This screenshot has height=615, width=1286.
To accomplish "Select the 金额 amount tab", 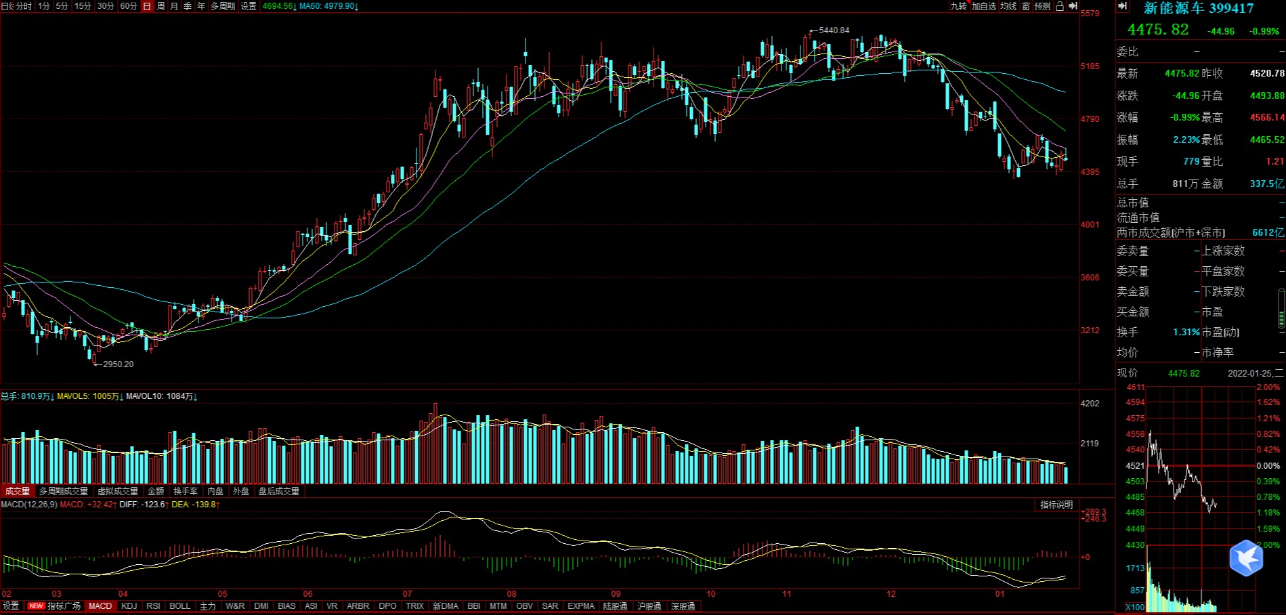I will 156,491.
